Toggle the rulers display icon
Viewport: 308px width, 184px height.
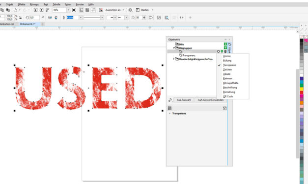tap(82, 10)
